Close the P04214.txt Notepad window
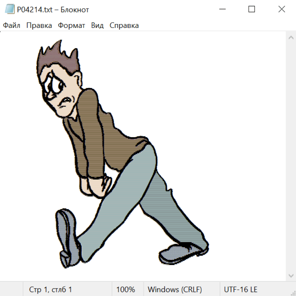This screenshot has height=296, width=296. (x=282, y=10)
